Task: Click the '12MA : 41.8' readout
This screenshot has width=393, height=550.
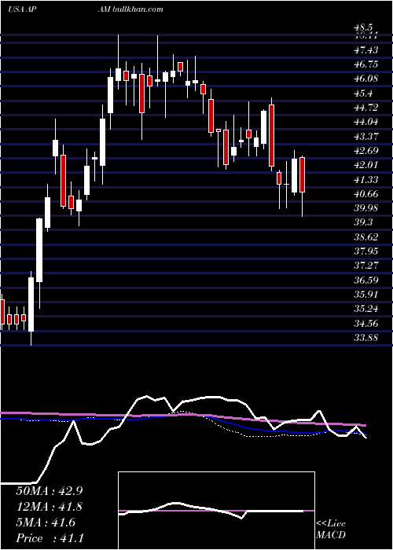Action: click(49, 507)
